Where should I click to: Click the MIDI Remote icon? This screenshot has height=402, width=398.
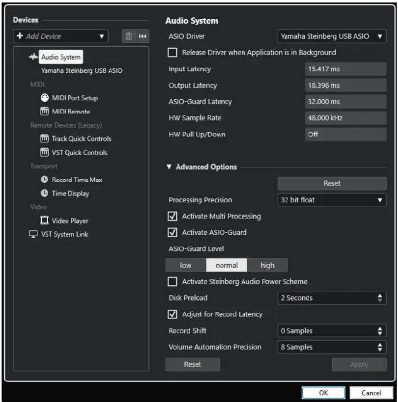44,111
